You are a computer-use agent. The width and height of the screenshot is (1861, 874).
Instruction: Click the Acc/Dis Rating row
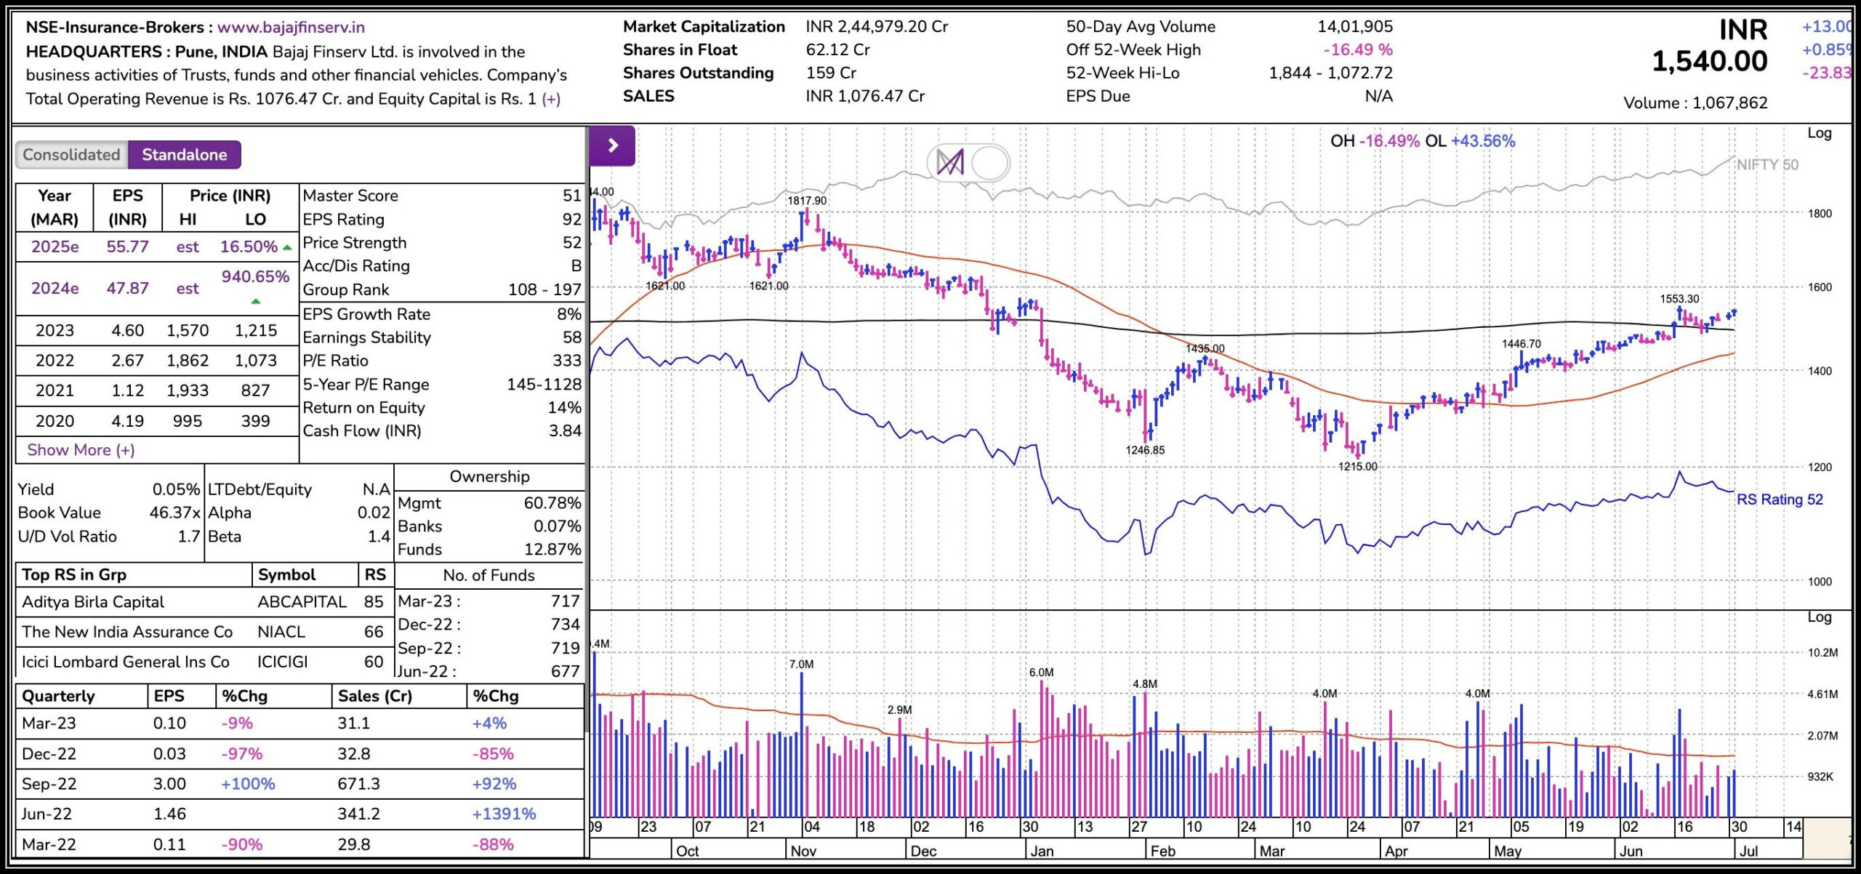coord(442,266)
